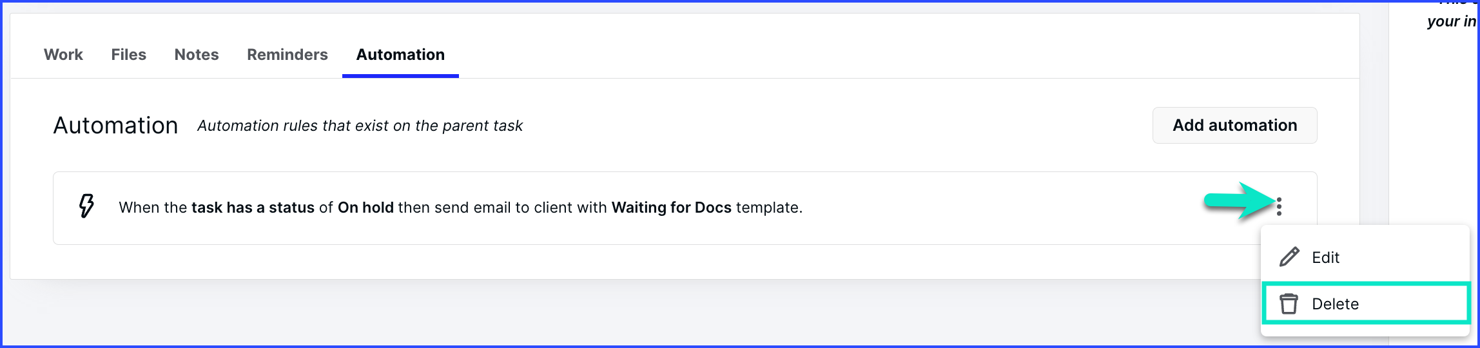The height and width of the screenshot is (348, 1480).
Task: Click the Waiting for Docs template name
Action: 671,208
